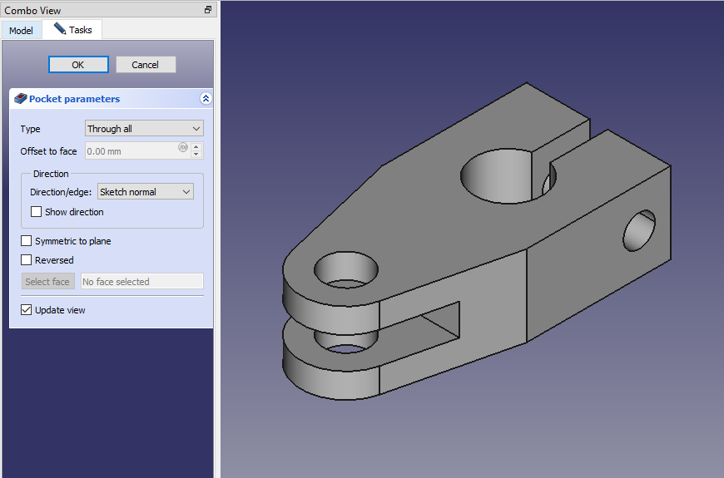Click the Select face button
This screenshot has height=478, width=724.
coord(47,282)
